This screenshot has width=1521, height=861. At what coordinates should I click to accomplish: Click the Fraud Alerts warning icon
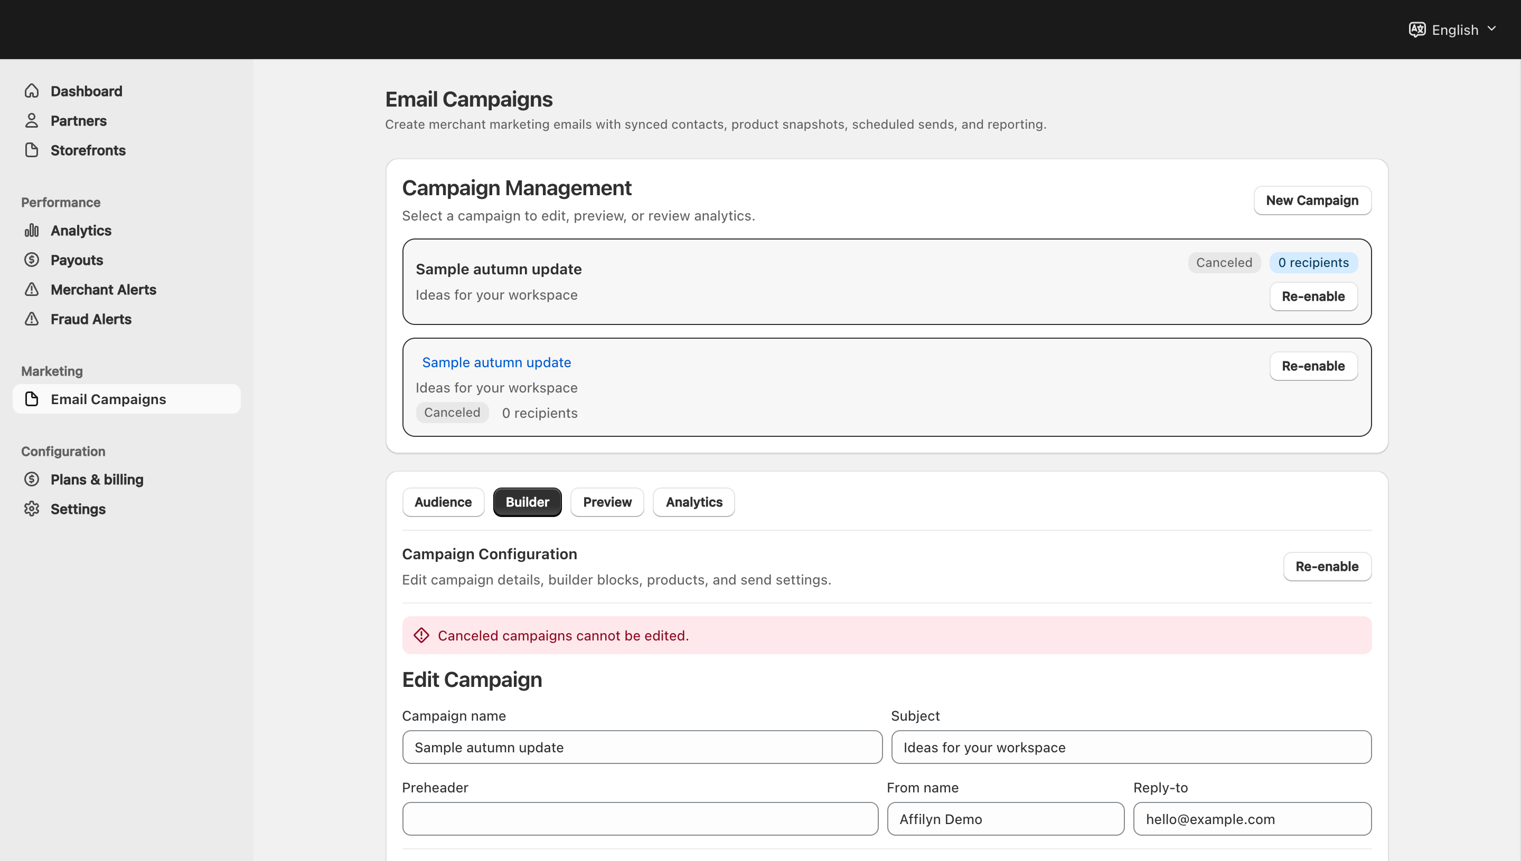point(32,319)
